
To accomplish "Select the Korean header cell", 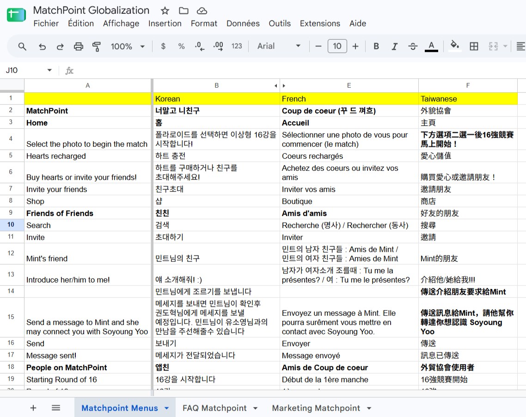I will tap(216, 99).
